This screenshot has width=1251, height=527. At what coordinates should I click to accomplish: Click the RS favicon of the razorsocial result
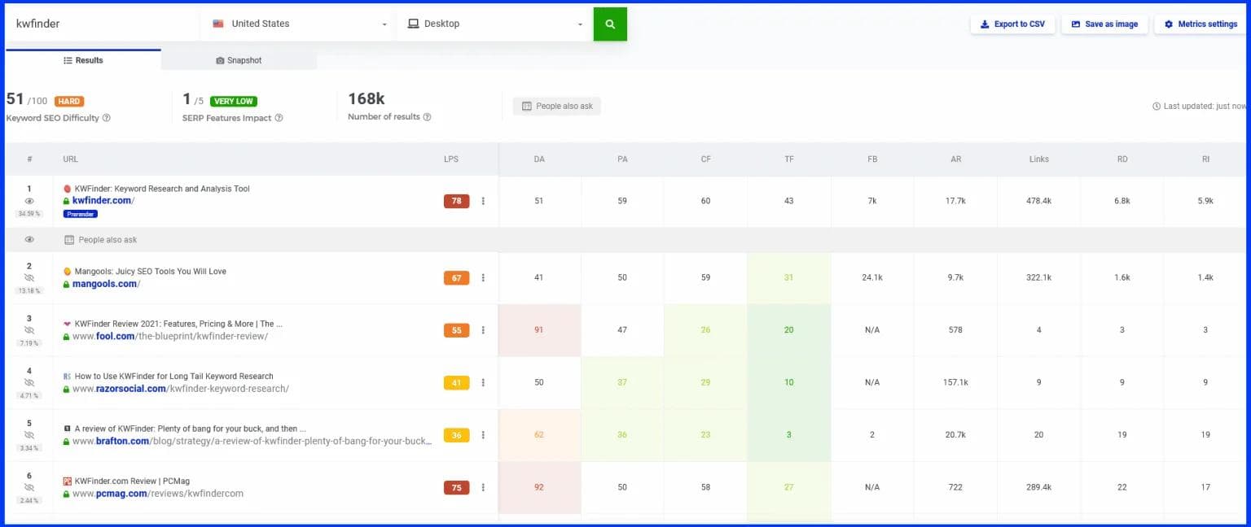68,377
